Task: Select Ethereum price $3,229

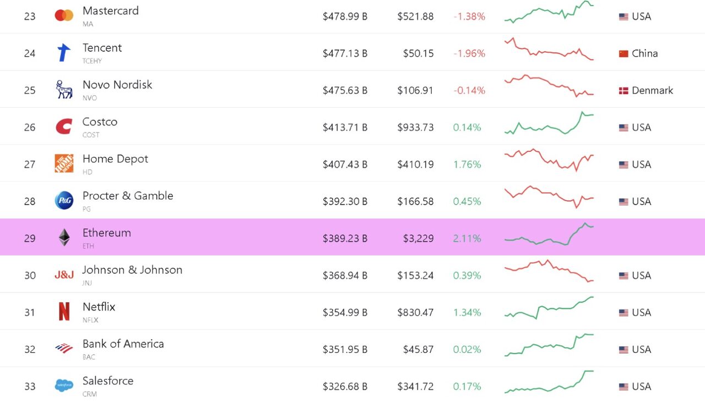Action: [418, 239]
